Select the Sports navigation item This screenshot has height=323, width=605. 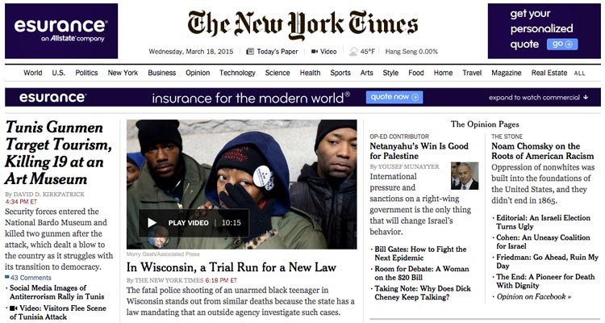[x=340, y=73]
